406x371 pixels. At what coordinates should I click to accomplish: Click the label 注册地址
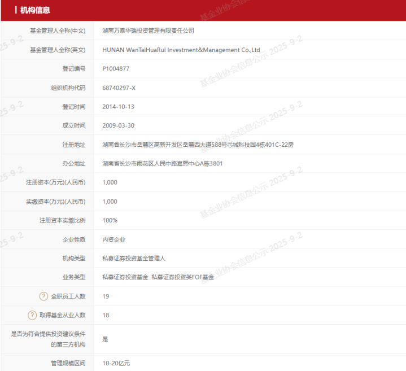(74, 145)
